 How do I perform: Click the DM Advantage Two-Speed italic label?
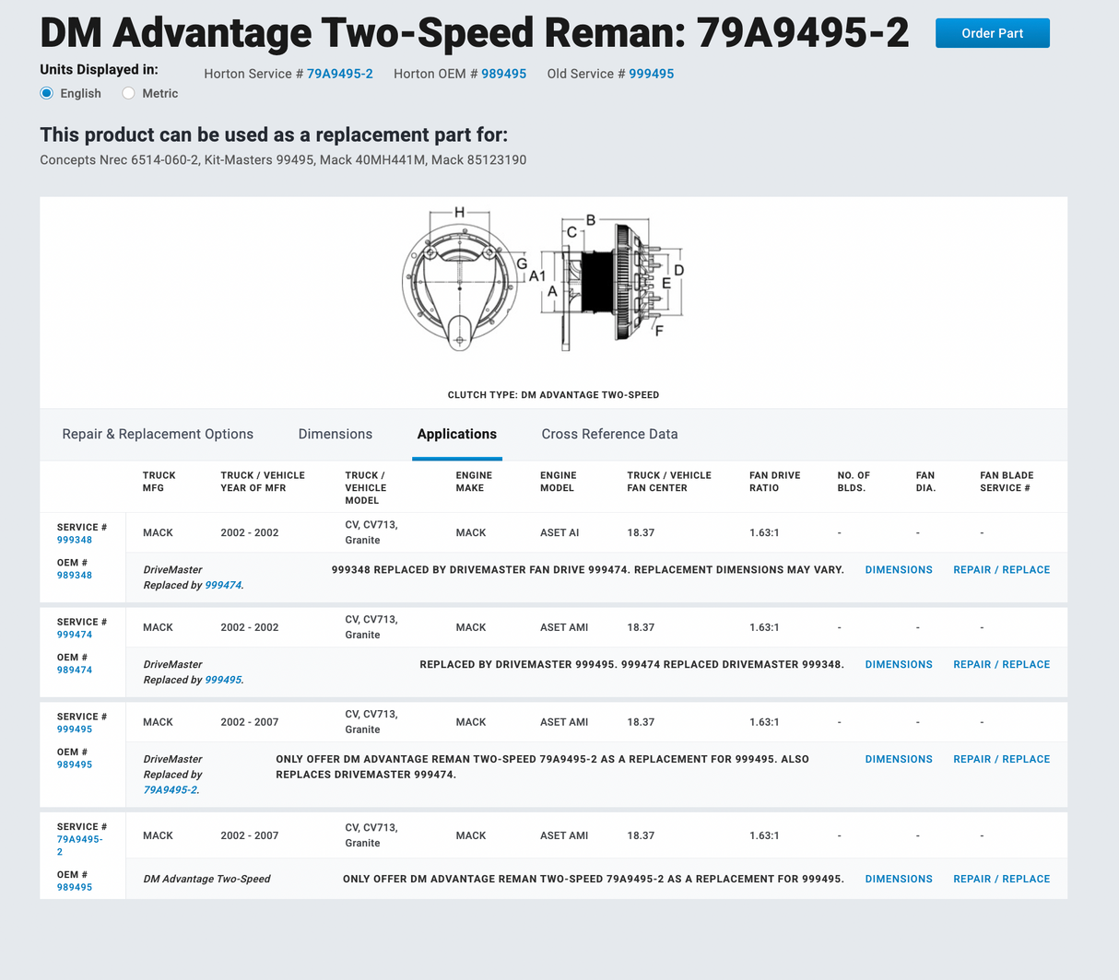pos(206,880)
